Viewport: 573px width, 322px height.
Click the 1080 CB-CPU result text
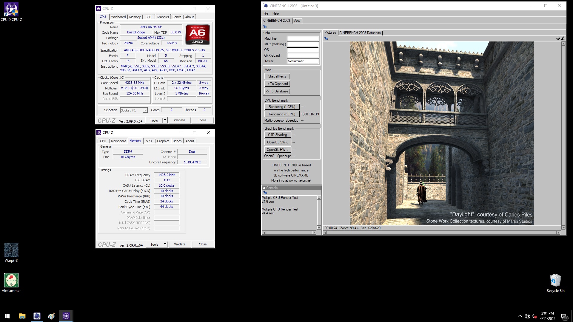tap(310, 114)
